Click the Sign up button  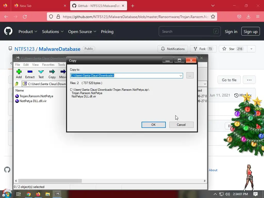pyautogui.click(x=251, y=31)
